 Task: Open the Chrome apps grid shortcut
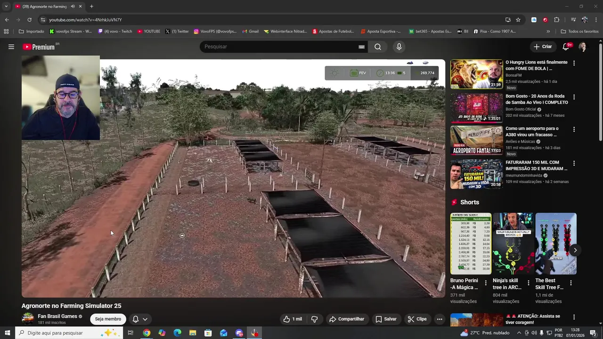6,32
